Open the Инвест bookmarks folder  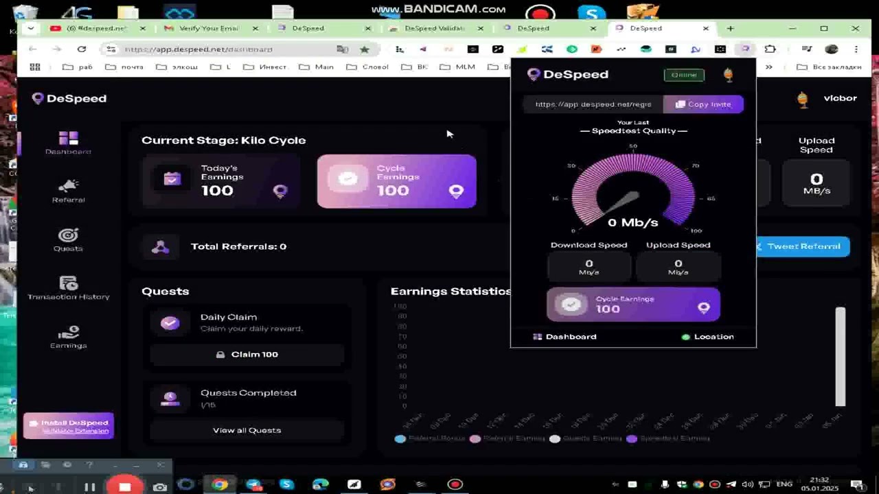[x=264, y=67]
